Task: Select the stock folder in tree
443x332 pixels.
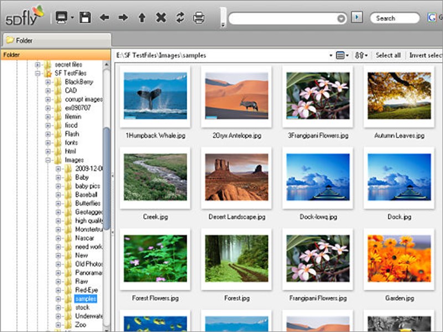Action: pos(82,308)
